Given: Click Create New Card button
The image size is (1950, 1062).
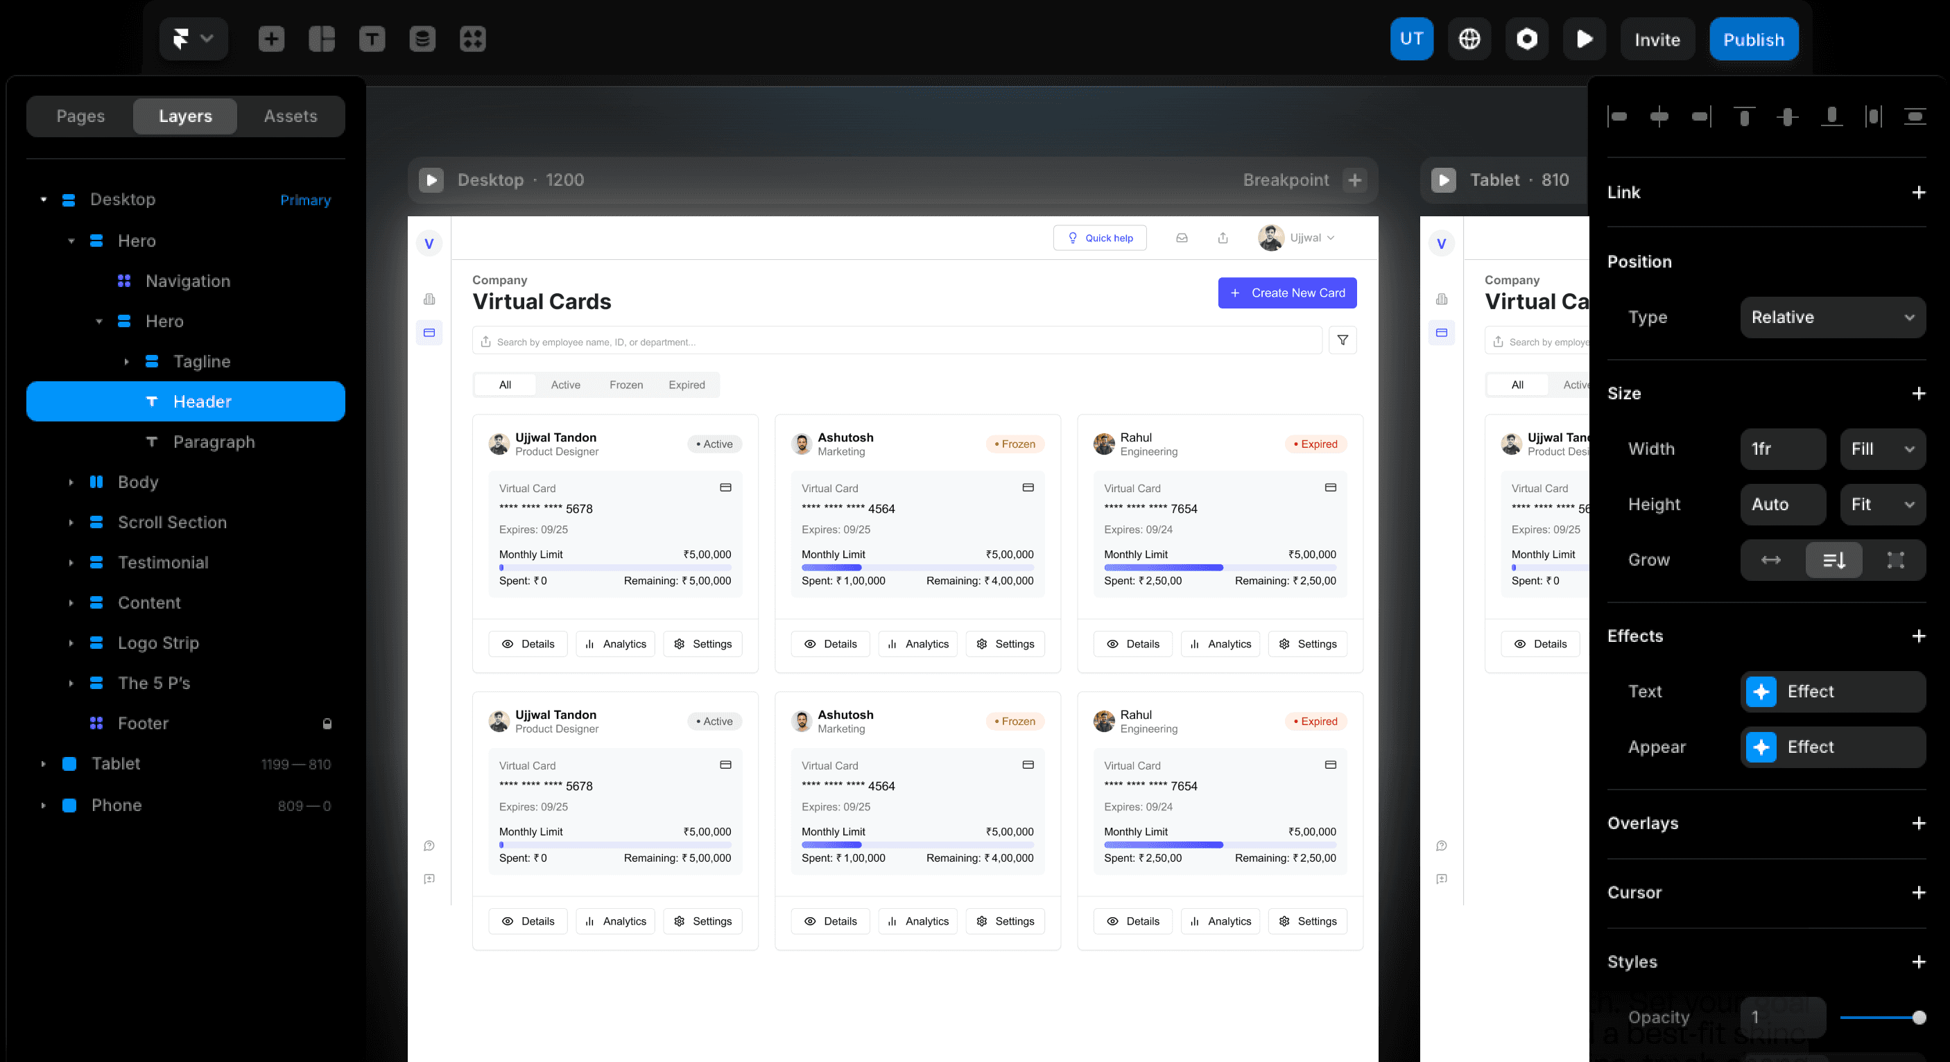Looking at the screenshot, I should click(1287, 293).
